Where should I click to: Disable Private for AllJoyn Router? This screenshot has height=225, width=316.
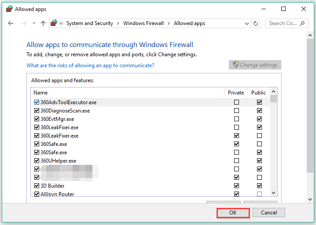click(236, 194)
